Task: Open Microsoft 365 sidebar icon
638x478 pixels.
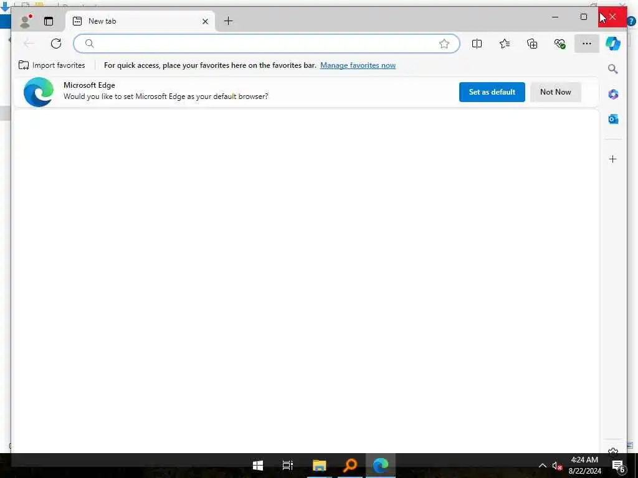Action: pyautogui.click(x=613, y=95)
